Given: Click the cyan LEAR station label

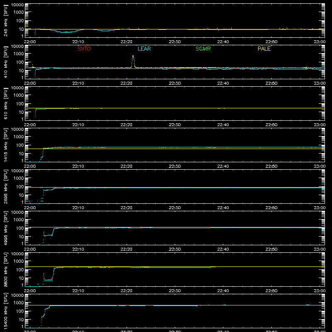Looking at the screenshot, I should [x=144, y=49].
